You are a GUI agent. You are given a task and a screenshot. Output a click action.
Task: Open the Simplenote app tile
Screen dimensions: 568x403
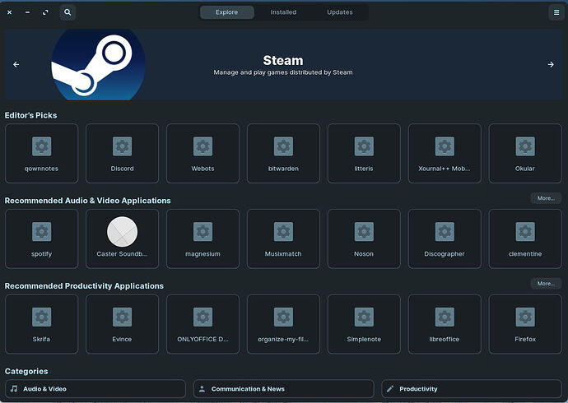364,324
